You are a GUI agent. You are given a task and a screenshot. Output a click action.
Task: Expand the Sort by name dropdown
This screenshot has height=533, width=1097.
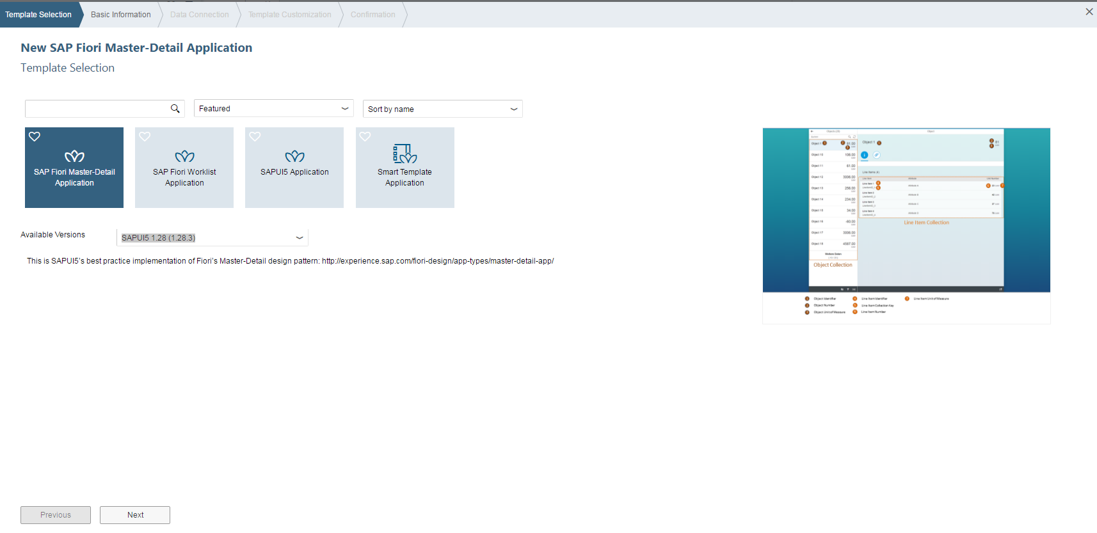click(442, 109)
